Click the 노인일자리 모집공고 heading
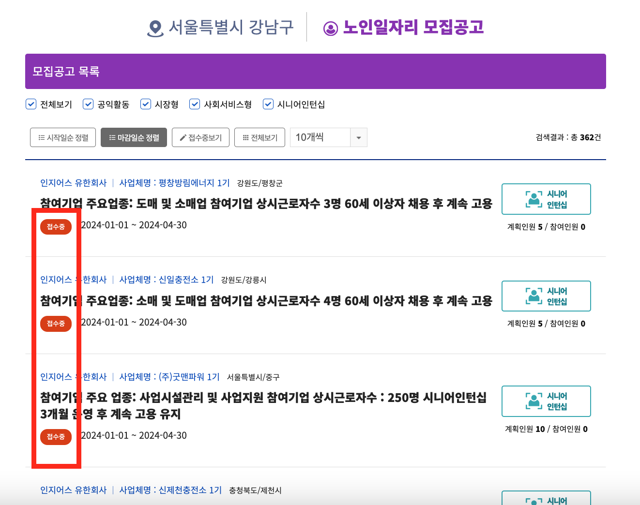This screenshot has height=505, width=640. point(413,27)
